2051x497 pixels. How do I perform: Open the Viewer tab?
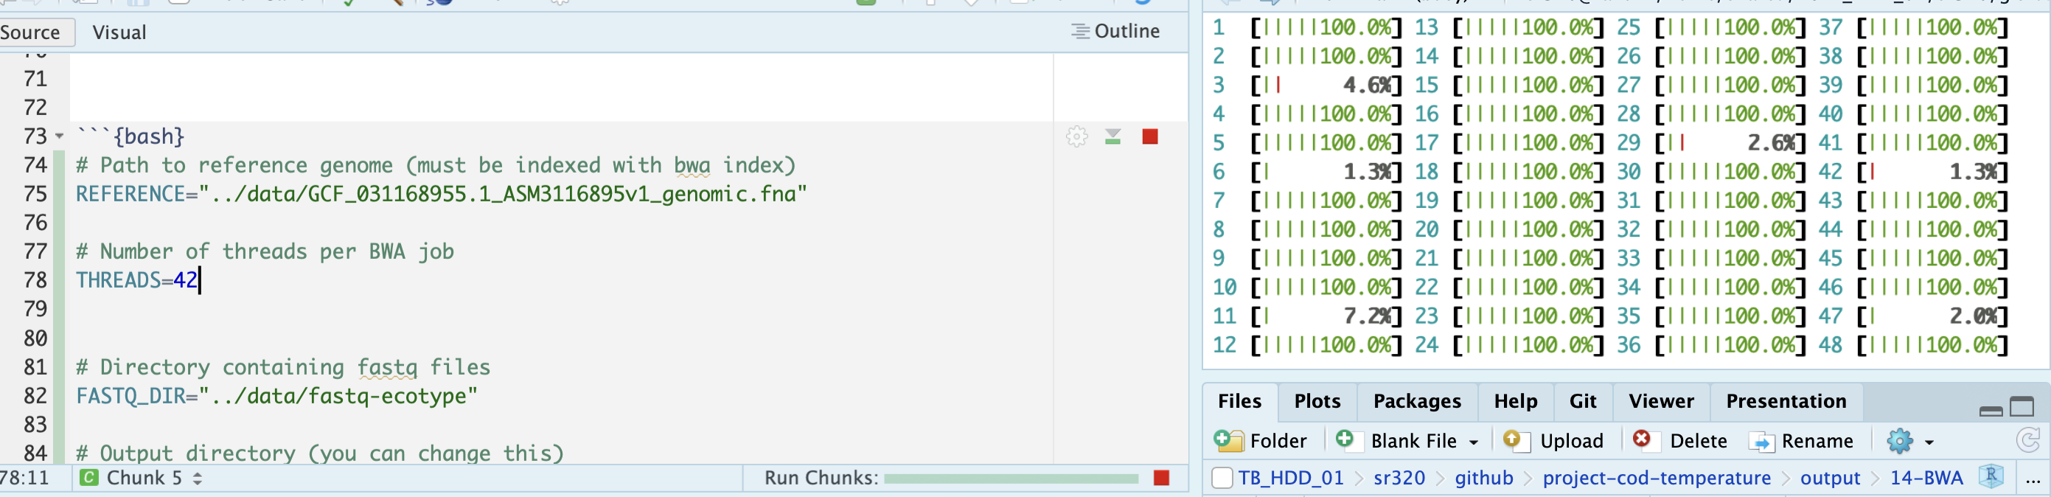point(1661,401)
